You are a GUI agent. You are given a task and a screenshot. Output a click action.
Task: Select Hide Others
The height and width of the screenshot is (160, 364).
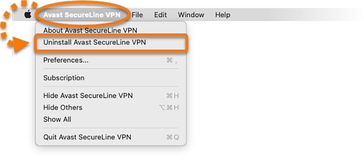(x=111, y=108)
